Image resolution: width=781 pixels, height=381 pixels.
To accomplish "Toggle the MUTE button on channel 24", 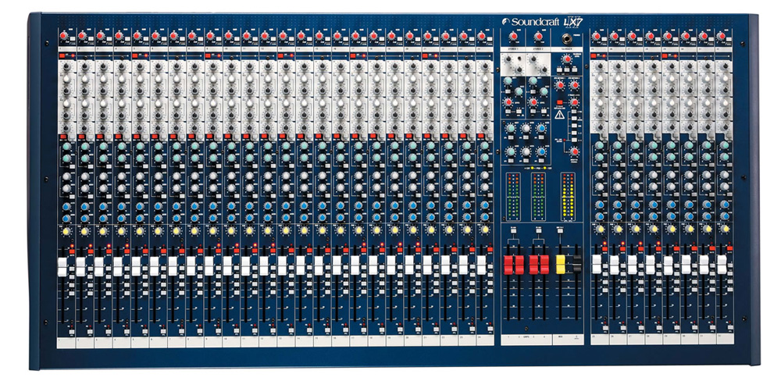I will 490,251.
